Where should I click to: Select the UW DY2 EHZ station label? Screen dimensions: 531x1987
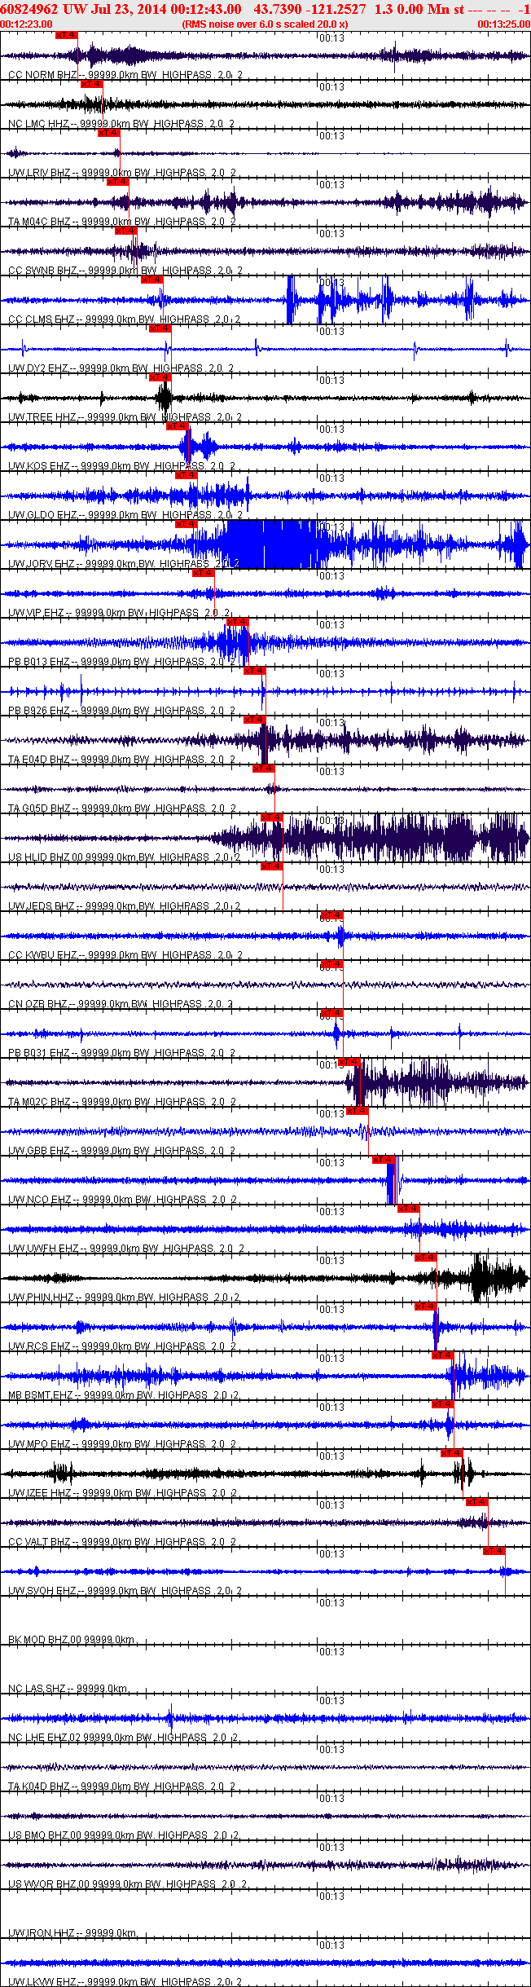[121, 368]
